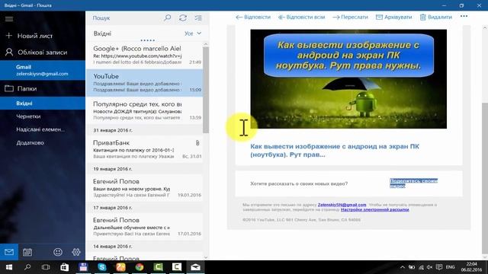Open the Google+ Rocco marcello email
Viewport: 488px width, 274px height.
click(x=145, y=55)
